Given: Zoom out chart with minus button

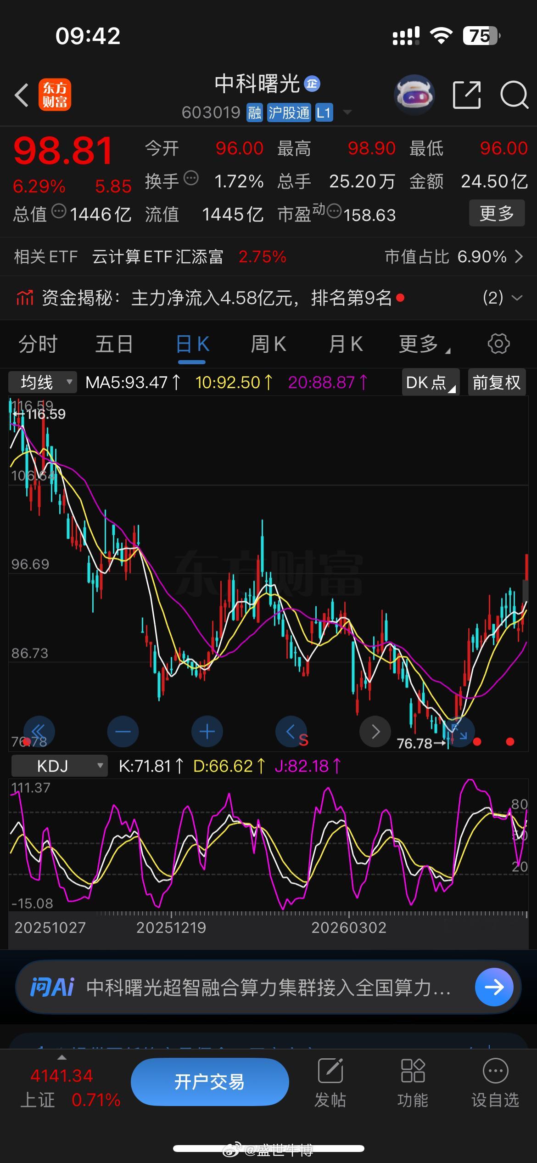Looking at the screenshot, I should click(x=123, y=731).
